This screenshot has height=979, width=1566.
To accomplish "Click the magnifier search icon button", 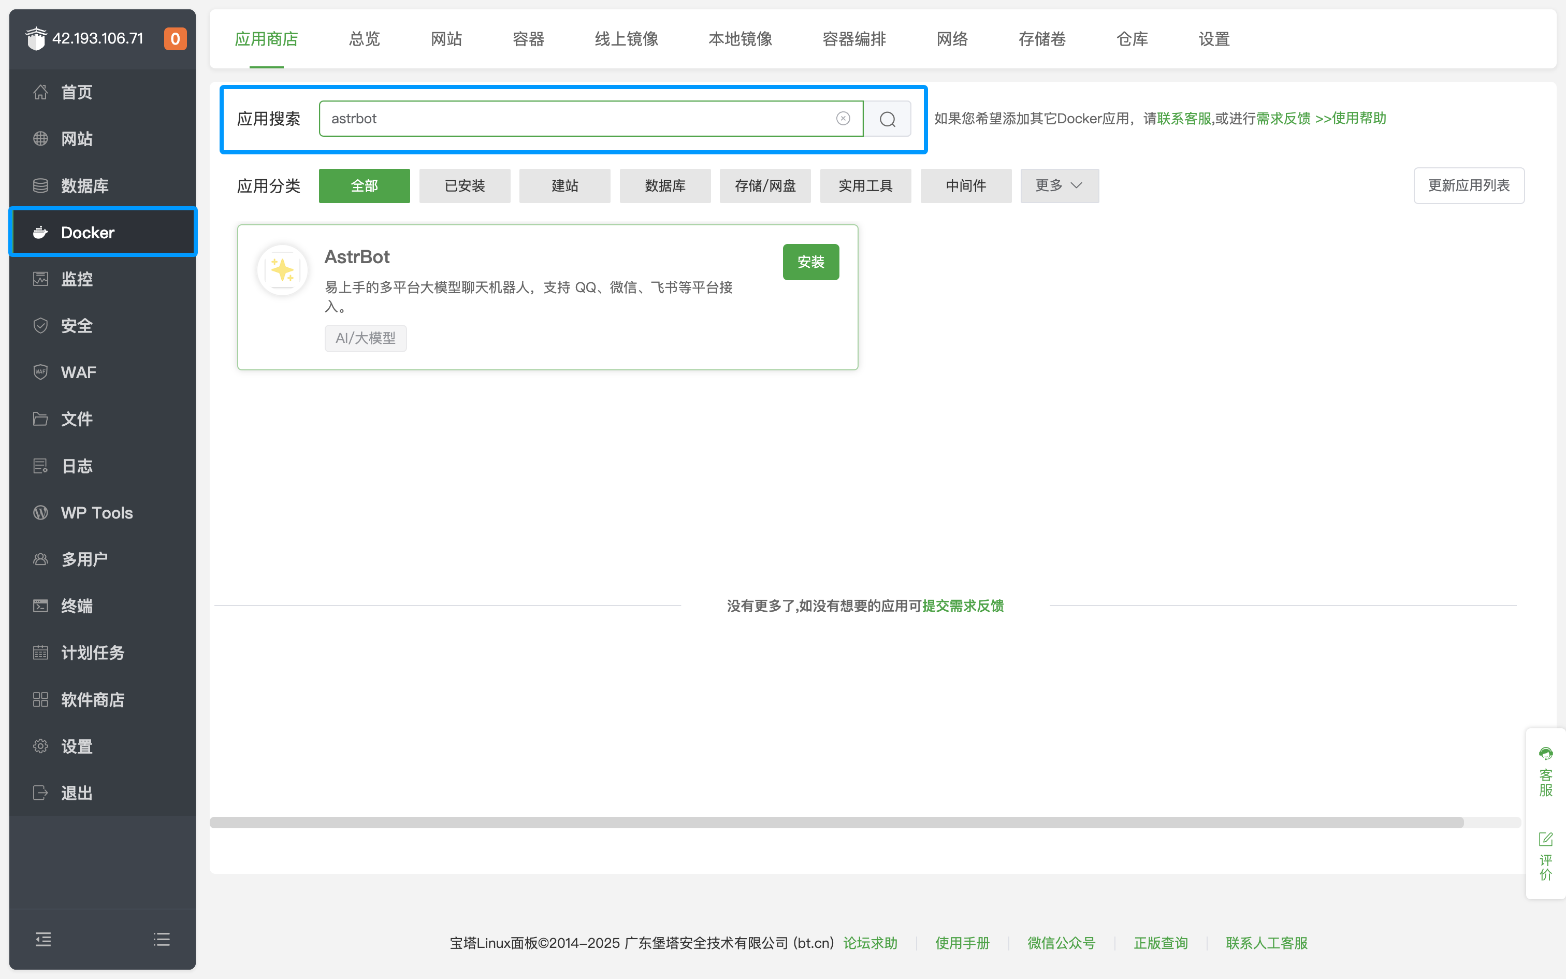I will tap(887, 119).
